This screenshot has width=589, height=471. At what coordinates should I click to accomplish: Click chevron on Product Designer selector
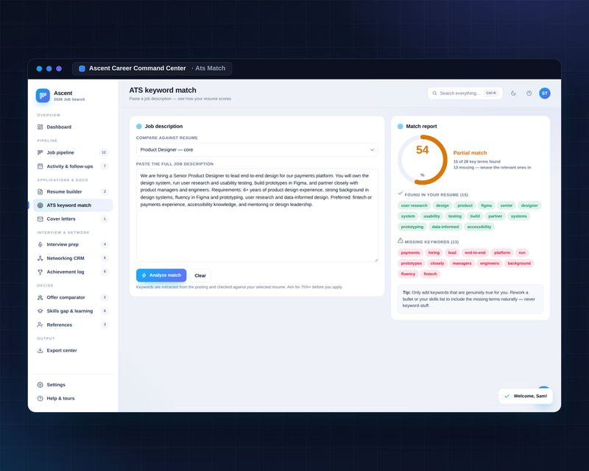click(372, 149)
